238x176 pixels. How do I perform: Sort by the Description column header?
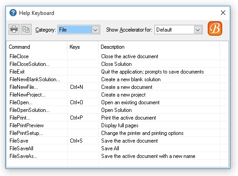(x=159, y=47)
